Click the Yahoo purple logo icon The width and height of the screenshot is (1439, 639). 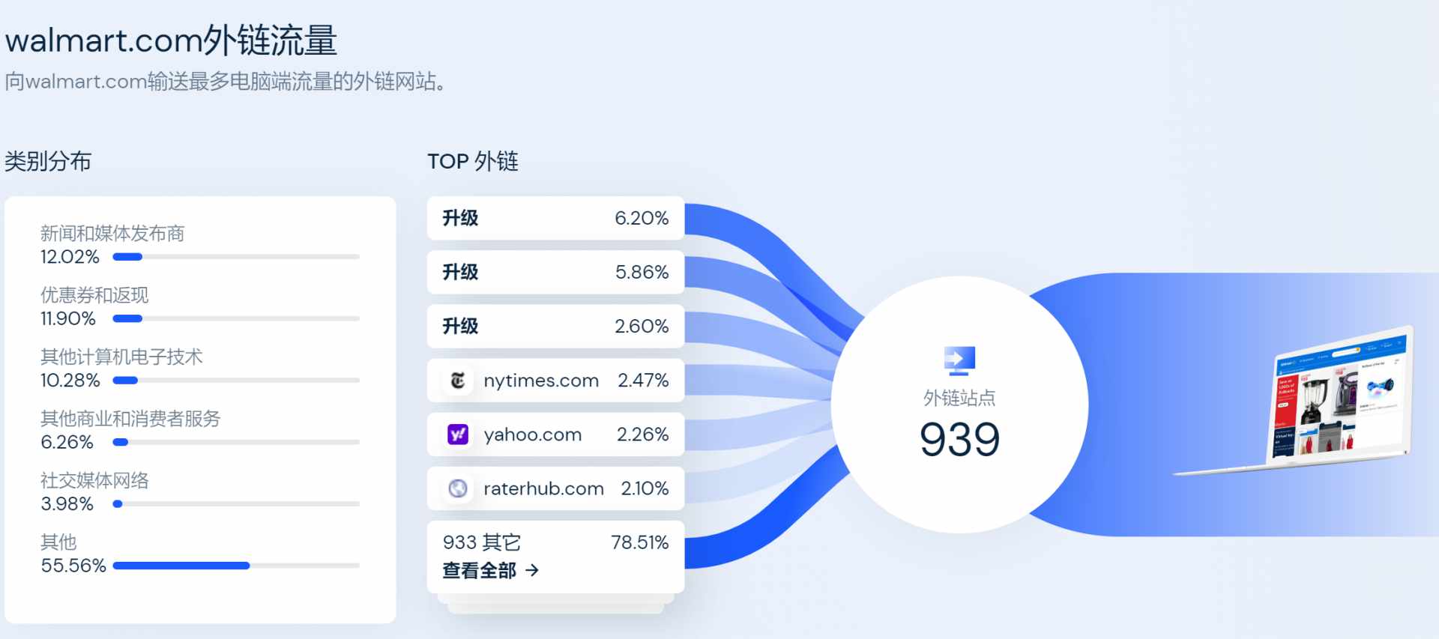coord(458,434)
